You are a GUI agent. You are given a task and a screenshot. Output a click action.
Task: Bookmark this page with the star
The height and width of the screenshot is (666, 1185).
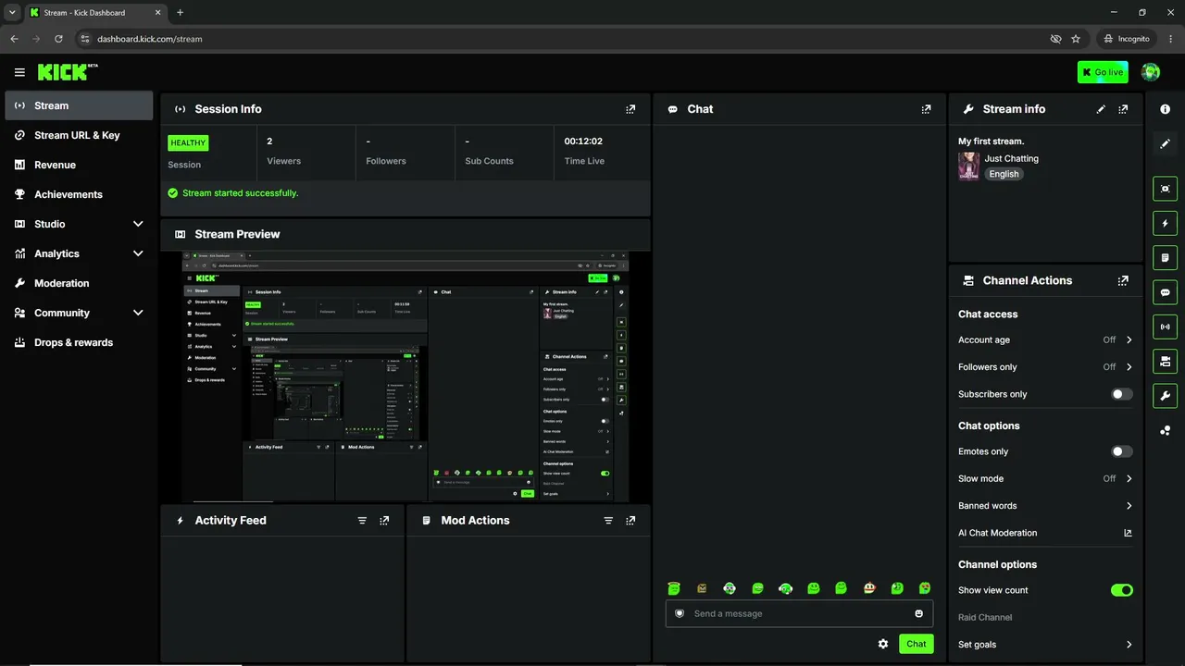pyautogui.click(x=1076, y=39)
